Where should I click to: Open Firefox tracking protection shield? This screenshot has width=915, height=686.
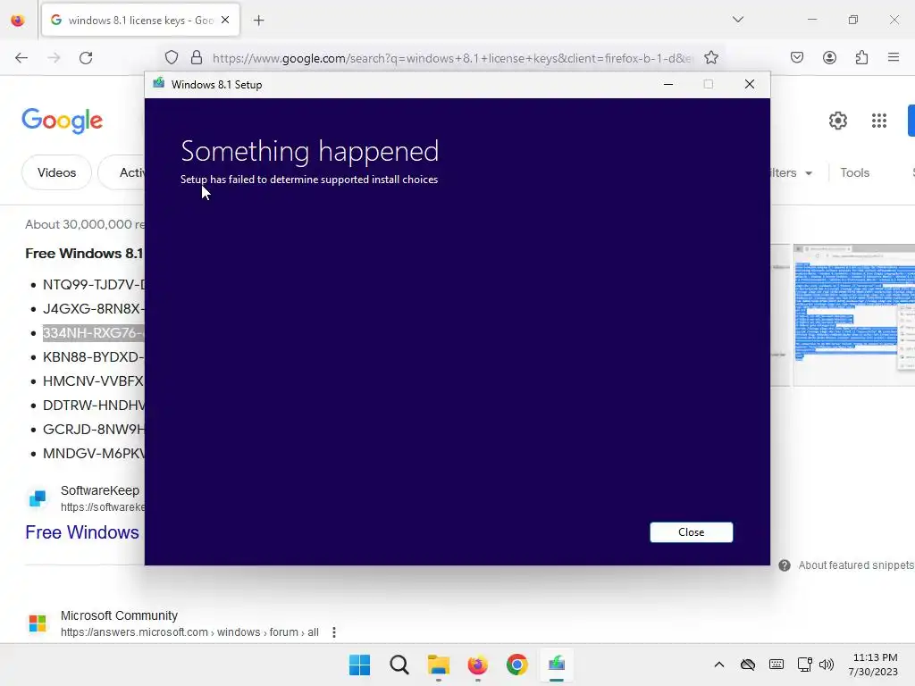pos(171,58)
